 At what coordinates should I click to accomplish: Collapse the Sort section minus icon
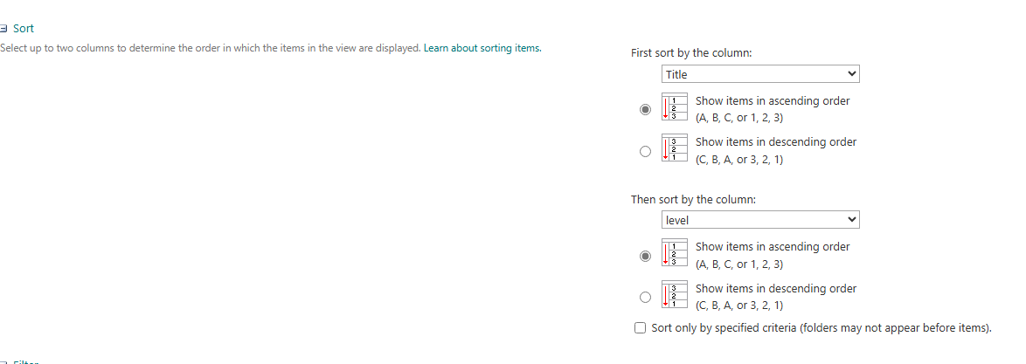tap(4, 29)
